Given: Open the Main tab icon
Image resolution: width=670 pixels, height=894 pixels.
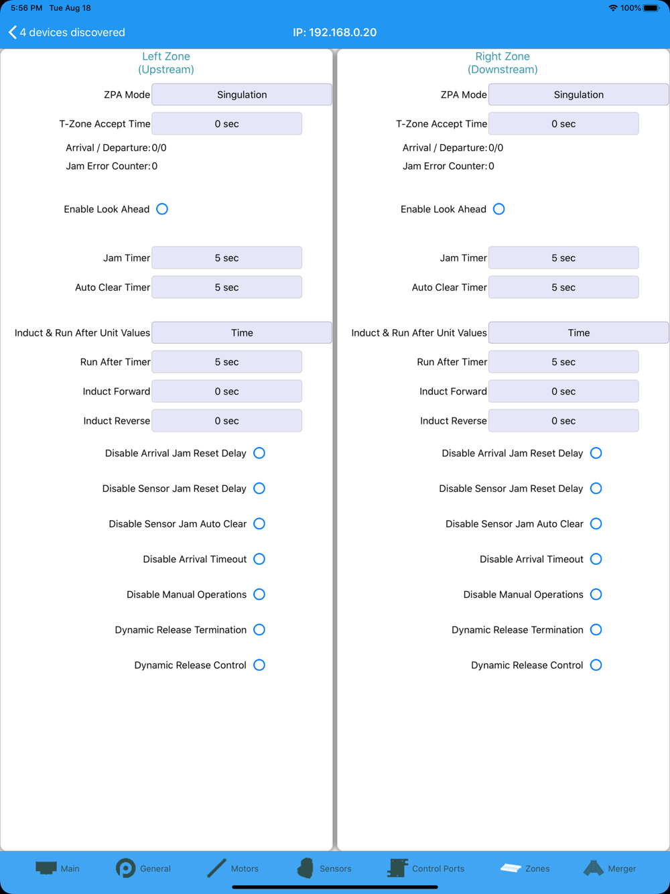Looking at the screenshot, I should [46, 868].
